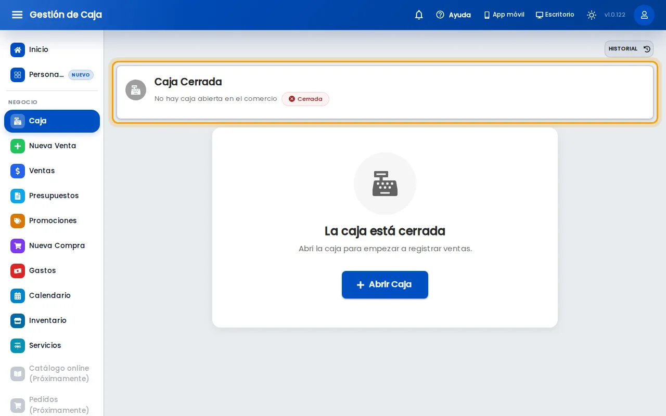
Task: Click the Nueva Compra cart icon
Action: pyautogui.click(x=18, y=245)
